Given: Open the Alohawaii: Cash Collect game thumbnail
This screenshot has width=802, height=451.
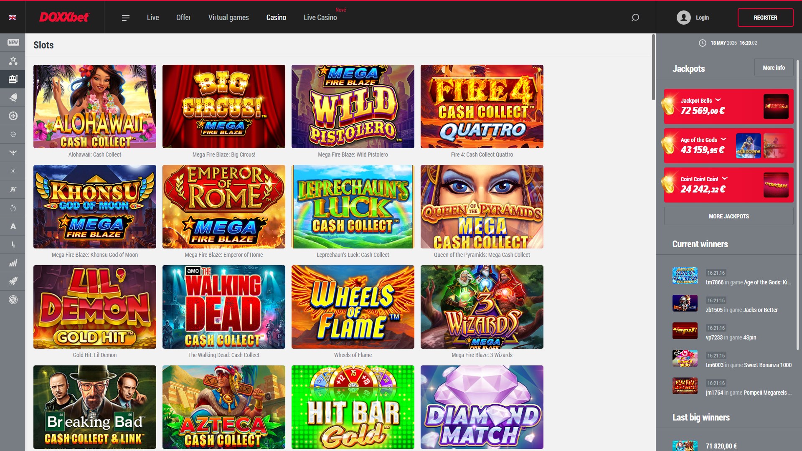Looking at the screenshot, I should [95, 106].
